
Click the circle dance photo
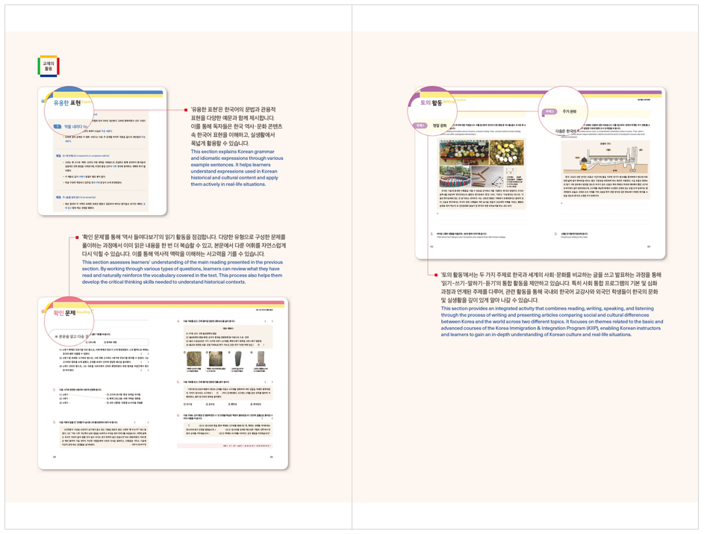click(x=455, y=176)
